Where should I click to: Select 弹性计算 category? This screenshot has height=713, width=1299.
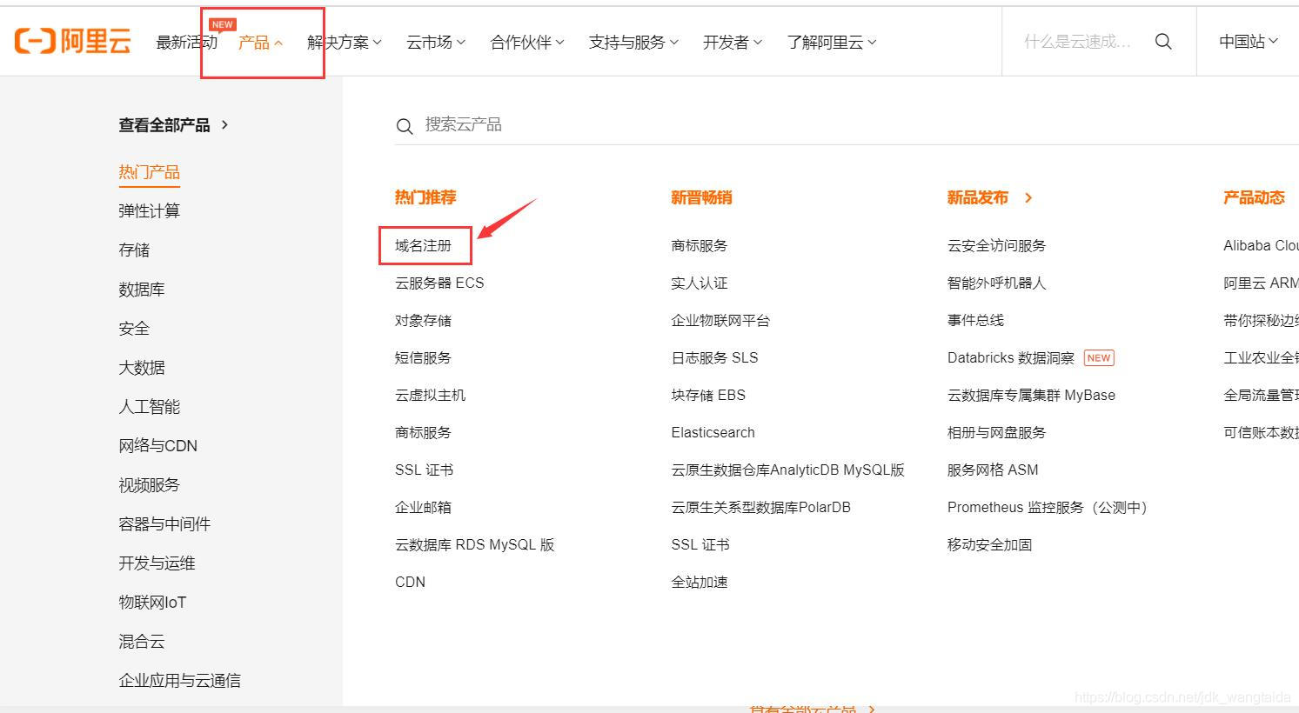pyautogui.click(x=149, y=210)
